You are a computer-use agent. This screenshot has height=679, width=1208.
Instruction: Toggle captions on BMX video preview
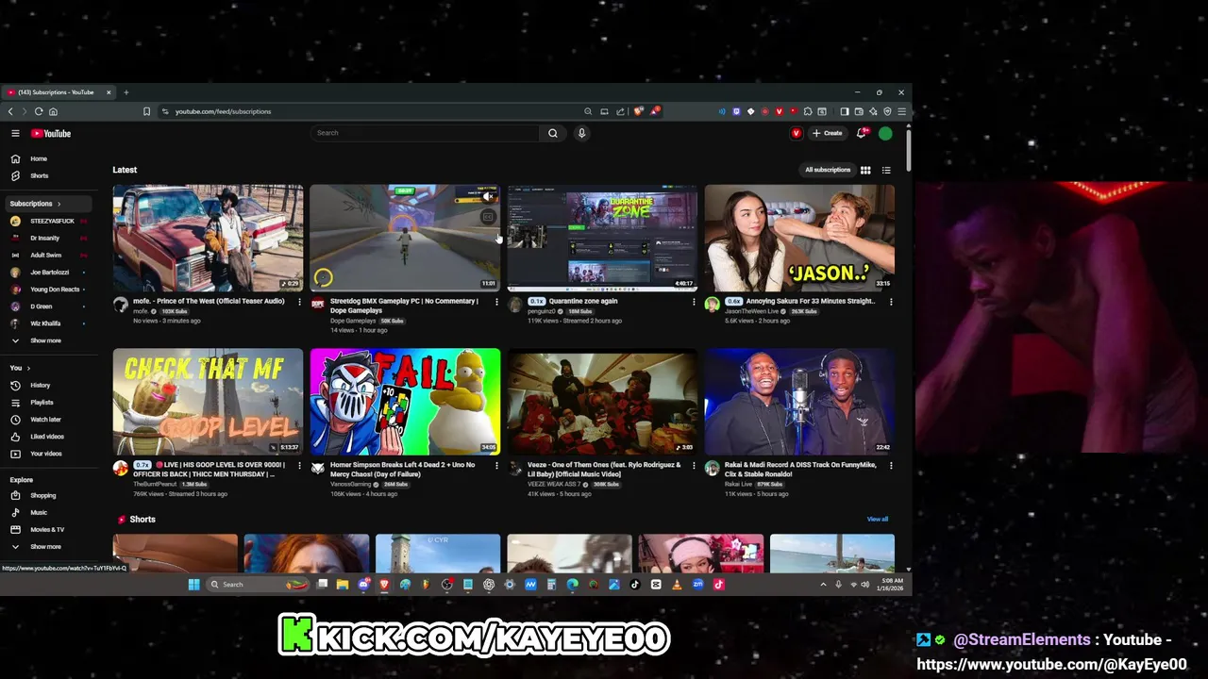tap(488, 217)
